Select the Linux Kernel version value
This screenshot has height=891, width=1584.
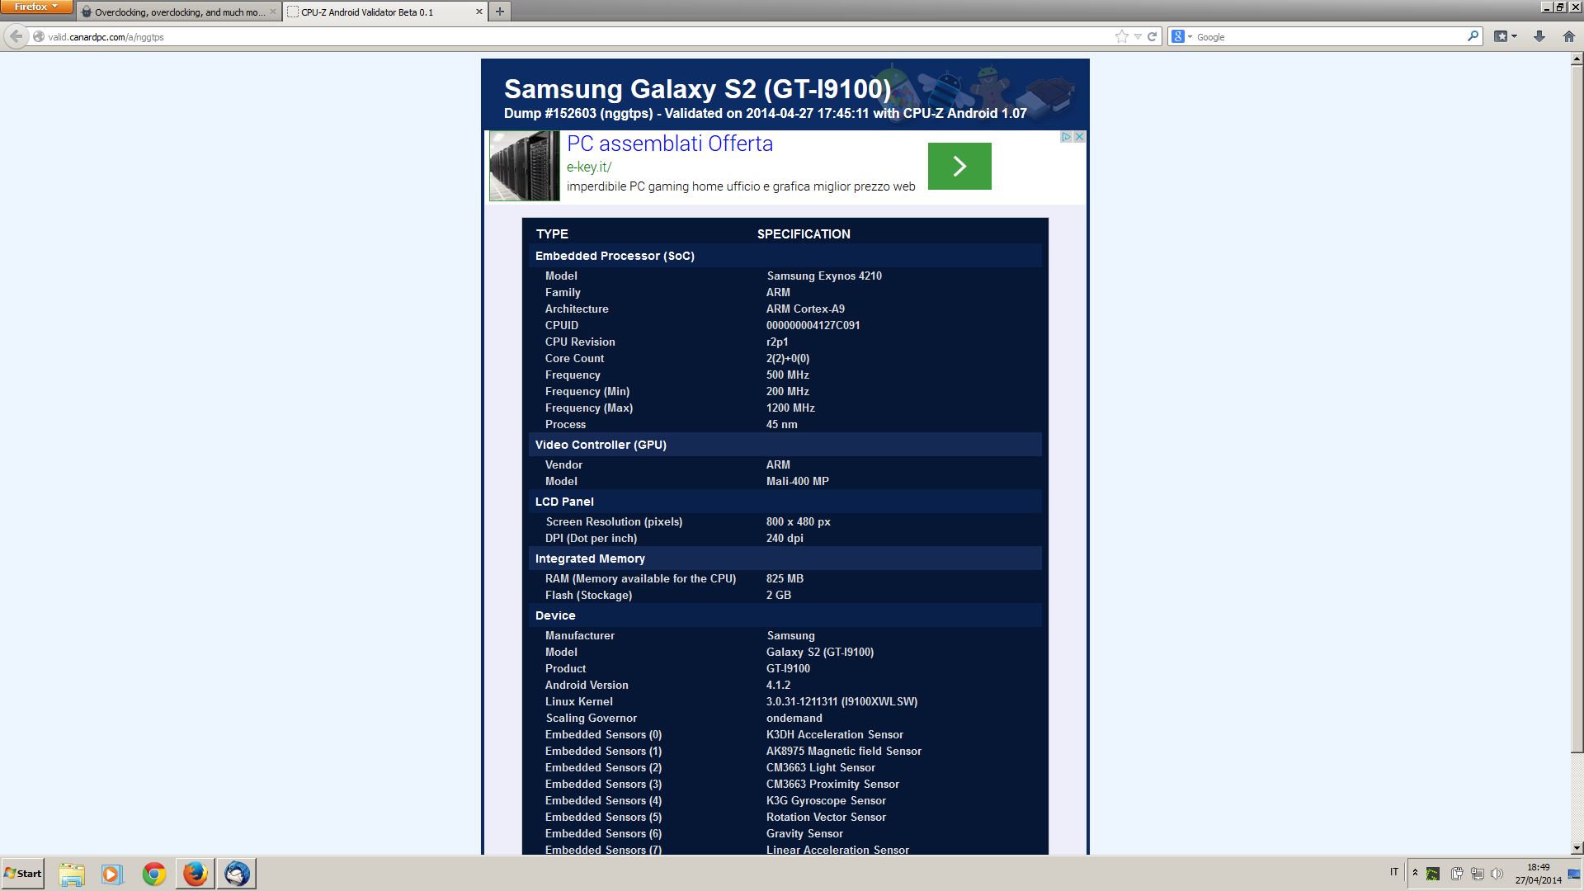(841, 701)
